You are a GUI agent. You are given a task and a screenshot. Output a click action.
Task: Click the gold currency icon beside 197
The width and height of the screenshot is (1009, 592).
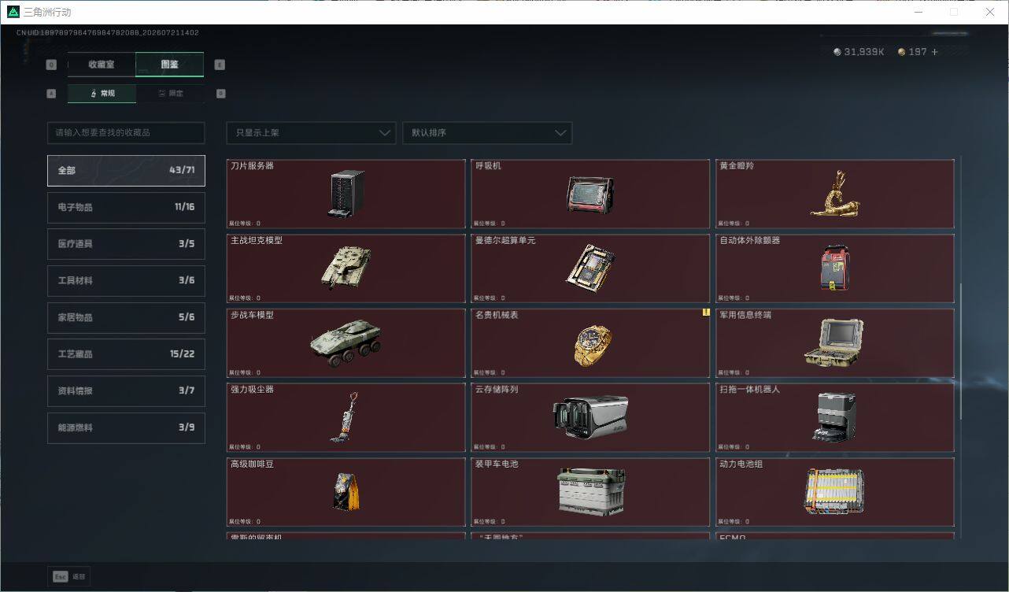[902, 52]
